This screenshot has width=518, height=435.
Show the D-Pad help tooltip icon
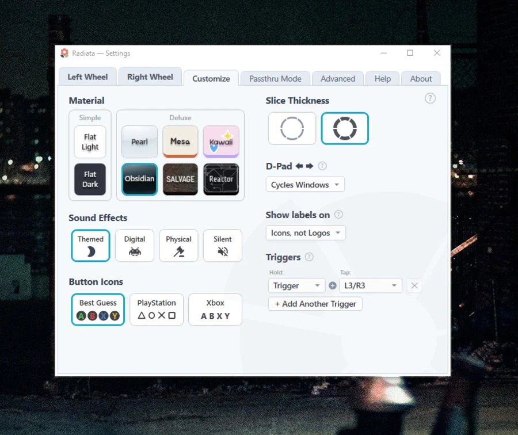click(x=322, y=166)
